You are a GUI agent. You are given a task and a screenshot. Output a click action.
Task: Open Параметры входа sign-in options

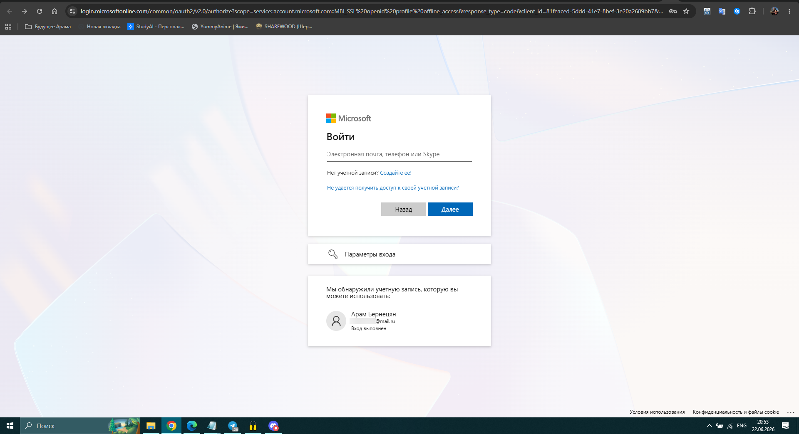pos(399,254)
